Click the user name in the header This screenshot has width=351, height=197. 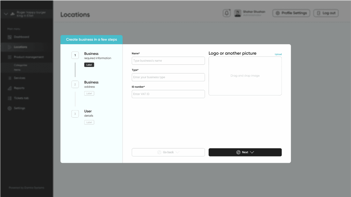click(x=254, y=12)
